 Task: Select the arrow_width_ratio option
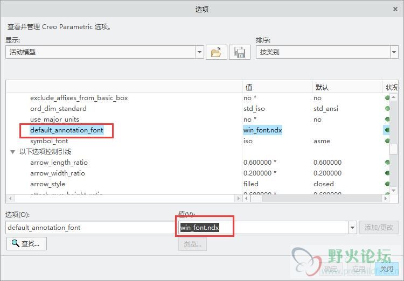point(58,173)
